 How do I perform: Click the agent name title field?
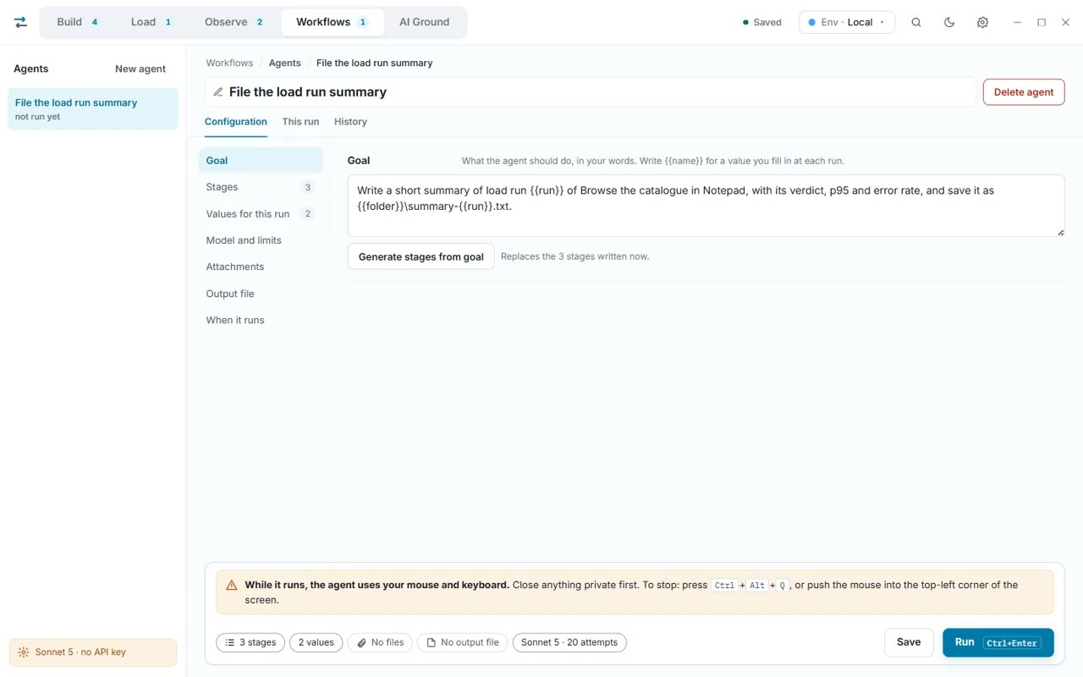tap(591, 92)
